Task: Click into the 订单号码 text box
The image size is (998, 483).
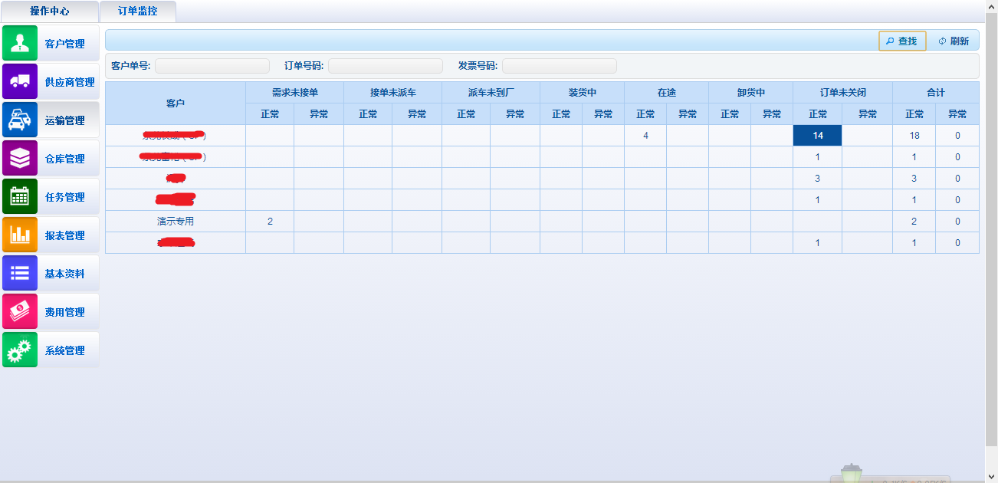Action: tap(386, 66)
